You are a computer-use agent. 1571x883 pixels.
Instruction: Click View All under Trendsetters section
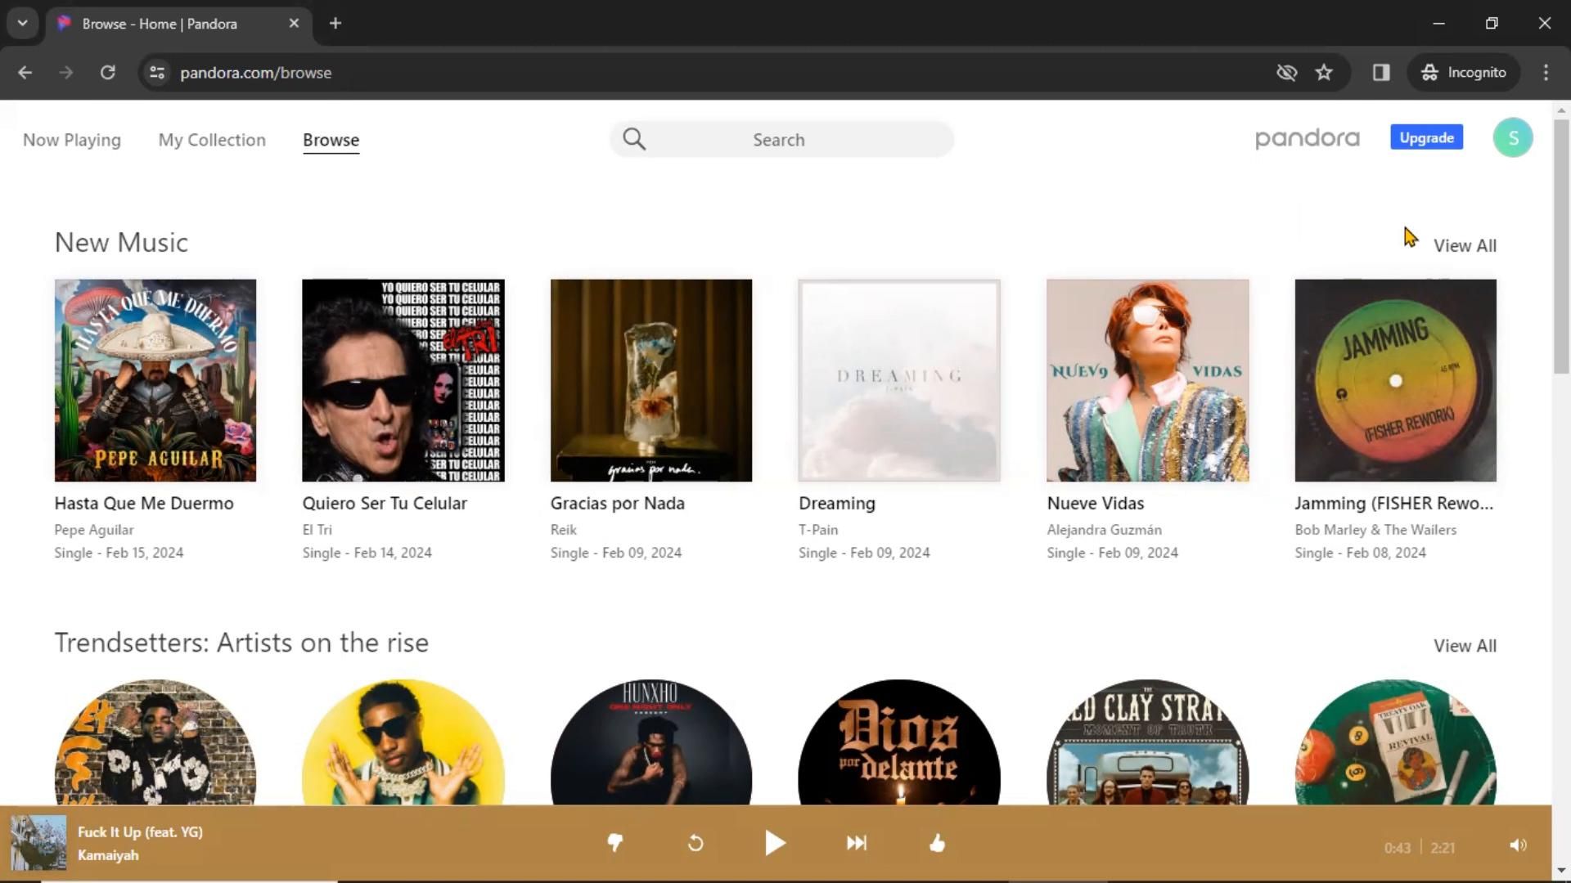tap(1464, 646)
